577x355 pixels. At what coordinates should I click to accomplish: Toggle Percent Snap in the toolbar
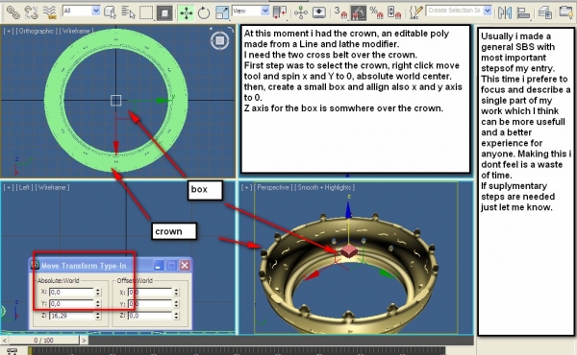(376, 12)
